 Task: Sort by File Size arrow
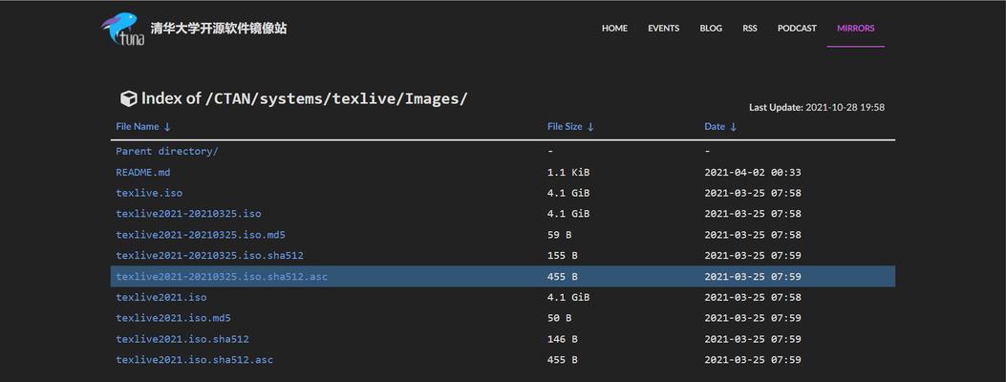click(x=591, y=127)
